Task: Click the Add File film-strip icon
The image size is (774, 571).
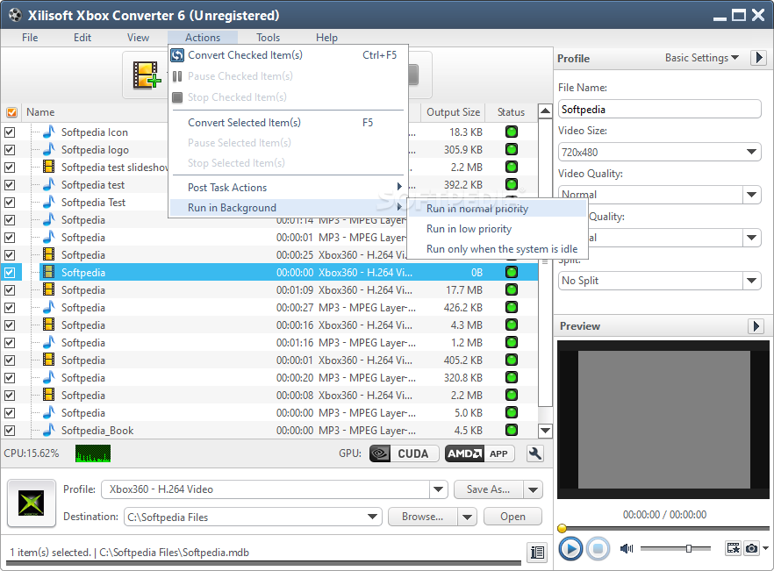Action: coord(147,75)
